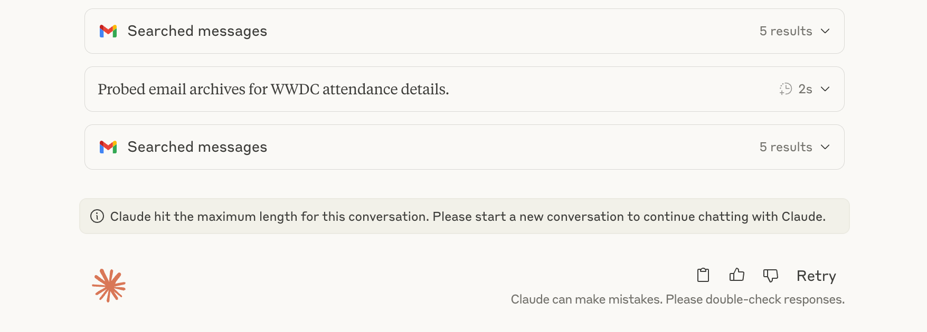This screenshot has width=927, height=332.
Task: Click the Gmail icon in second Searched messages
Action: (108, 147)
